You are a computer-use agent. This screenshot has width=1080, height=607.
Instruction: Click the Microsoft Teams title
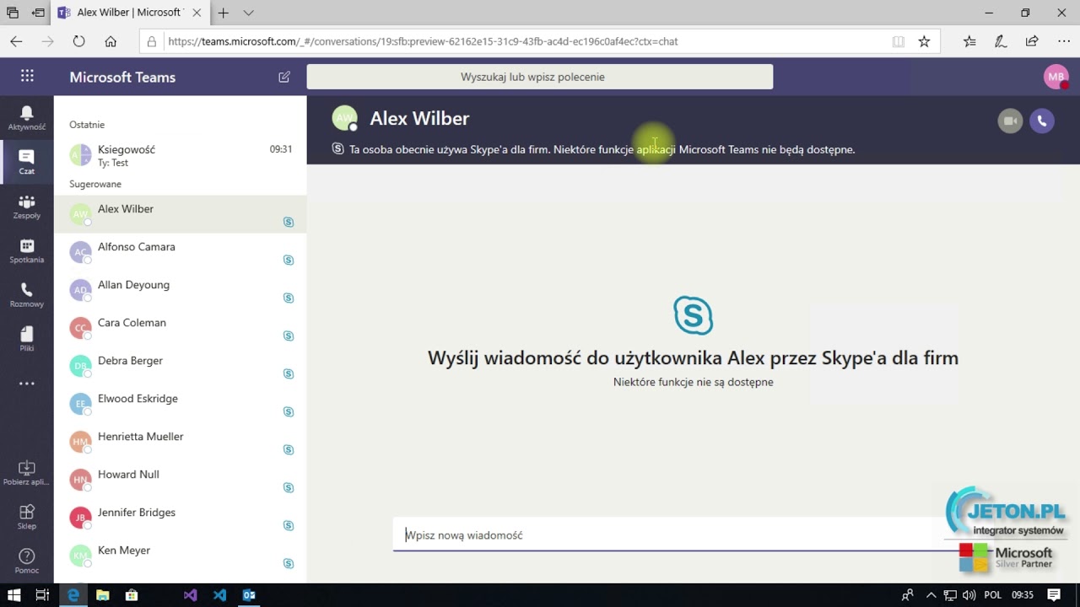[122, 77]
